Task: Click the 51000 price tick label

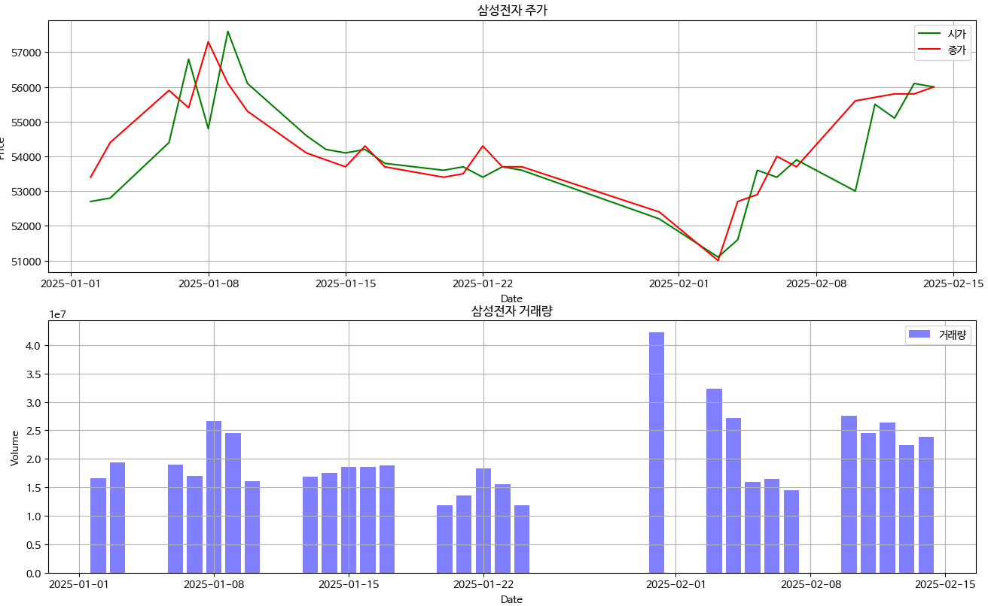Action: click(x=27, y=261)
